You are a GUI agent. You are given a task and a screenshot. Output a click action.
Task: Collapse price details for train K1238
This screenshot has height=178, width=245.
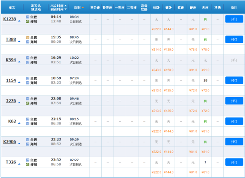tap(19, 20)
